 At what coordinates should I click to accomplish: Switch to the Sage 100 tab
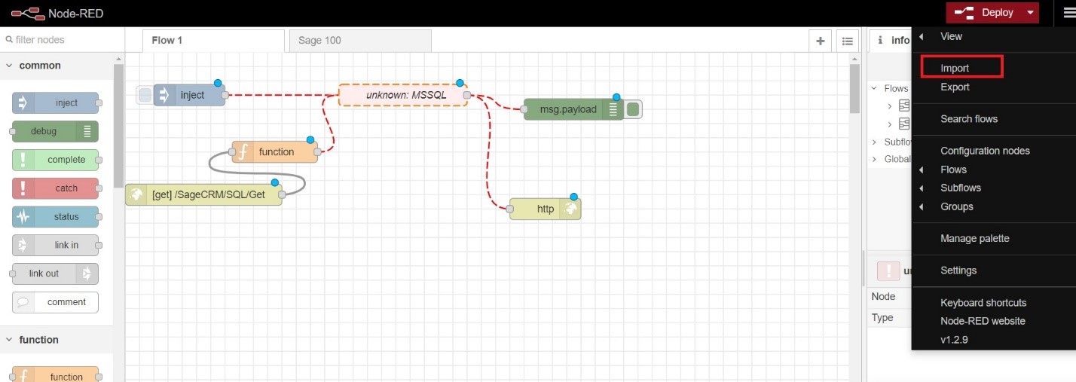[360, 41]
